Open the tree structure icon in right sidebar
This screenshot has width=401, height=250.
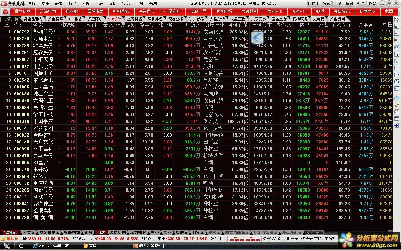[397, 61]
